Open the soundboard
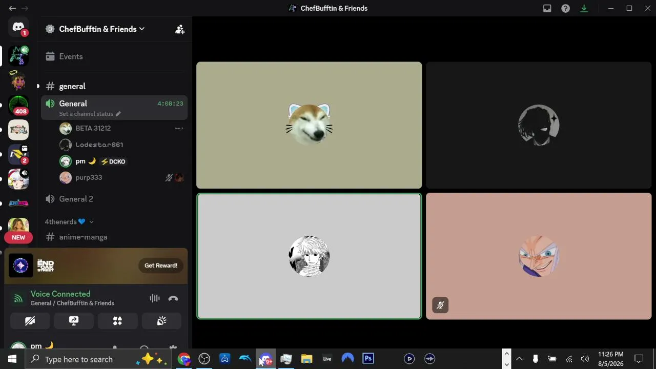656x369 pixels. click(161, 321)
